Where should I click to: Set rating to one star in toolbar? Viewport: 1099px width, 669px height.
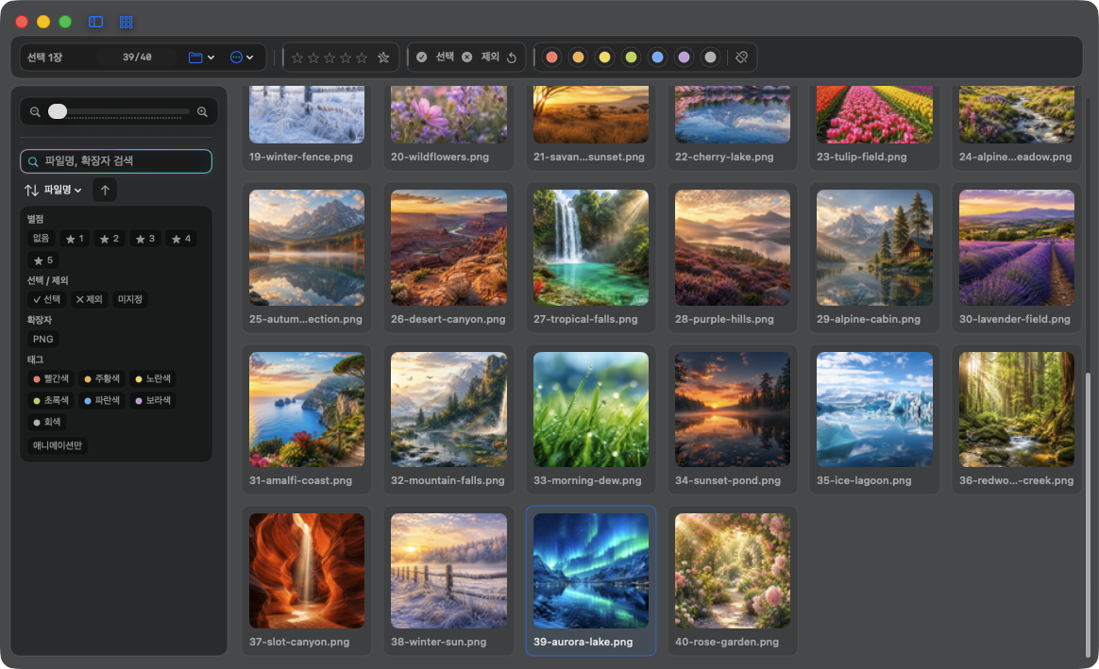pos(297,58)
